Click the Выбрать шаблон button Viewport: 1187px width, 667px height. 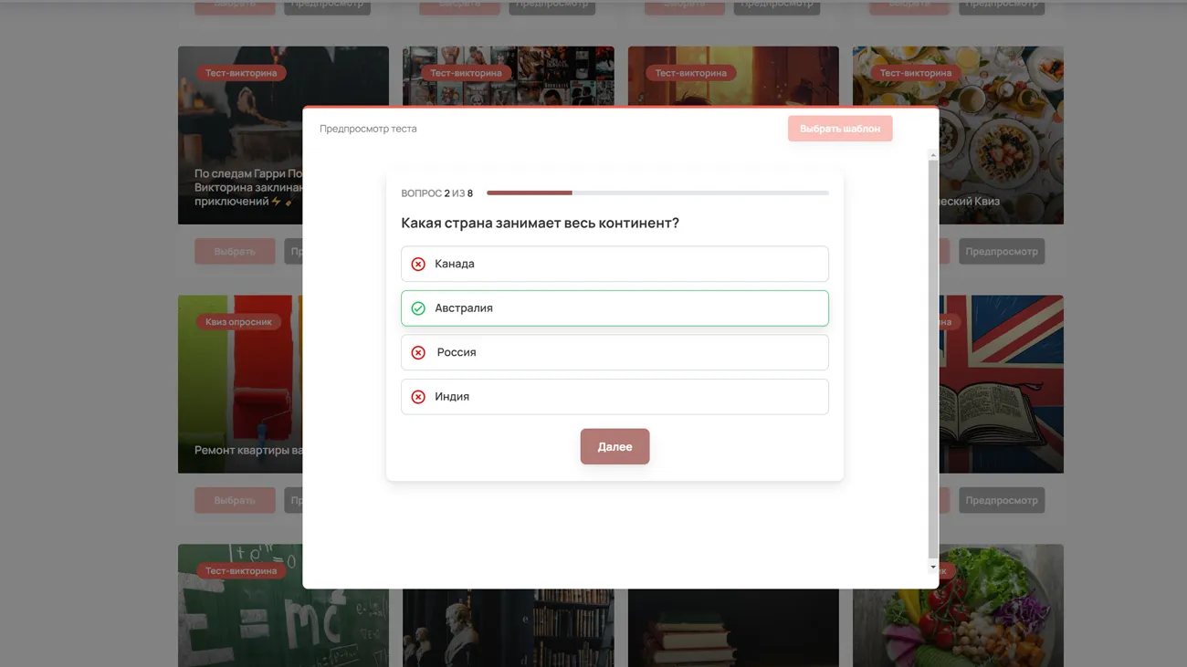pos(839,129)
